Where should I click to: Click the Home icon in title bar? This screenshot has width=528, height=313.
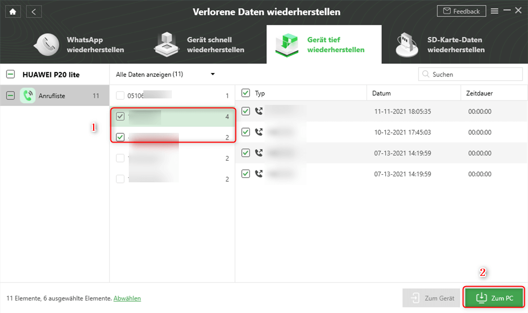tap(13, 11)
